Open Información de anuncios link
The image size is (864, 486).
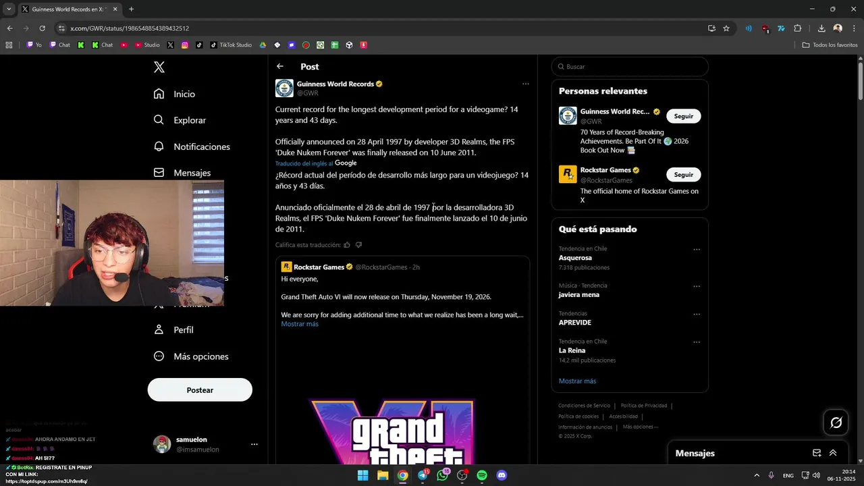point(585,427)
